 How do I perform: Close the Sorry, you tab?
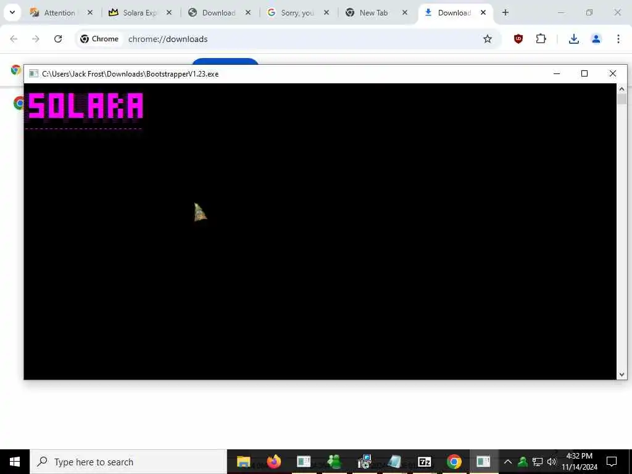(x=326, y=12)
